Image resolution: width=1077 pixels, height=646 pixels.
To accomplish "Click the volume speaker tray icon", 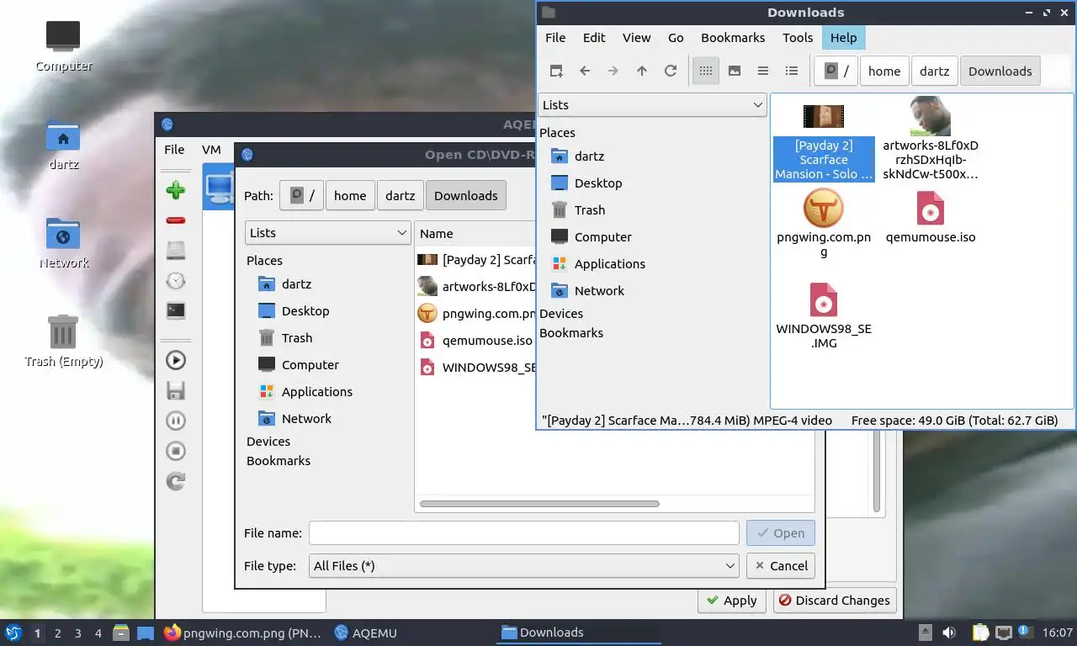I will pos(949,633).
